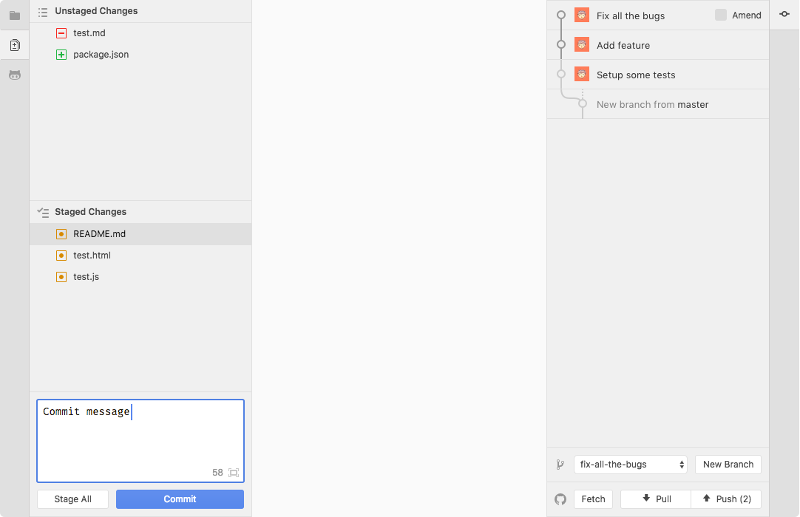Screen dimensions: 800x517
Task: Click the commit icon in right dock
Action: (x=784, y=14)
